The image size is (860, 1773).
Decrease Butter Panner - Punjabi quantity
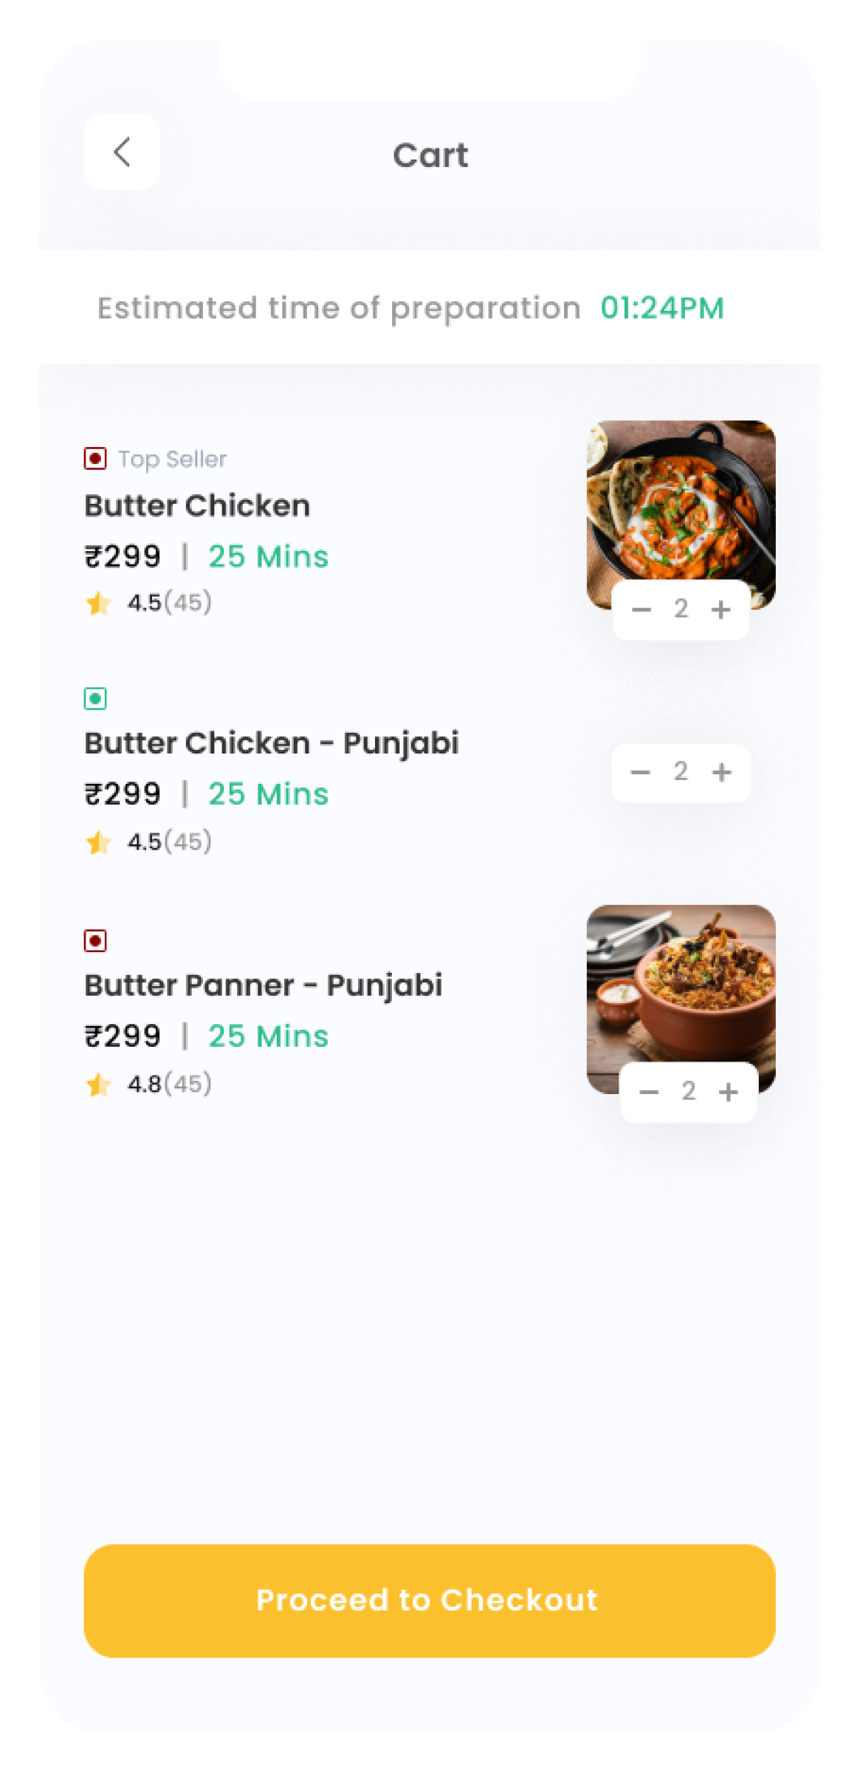[x=649, y=1092]
